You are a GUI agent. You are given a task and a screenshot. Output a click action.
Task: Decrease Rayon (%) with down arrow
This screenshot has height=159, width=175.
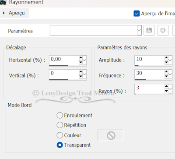[166, 91]
